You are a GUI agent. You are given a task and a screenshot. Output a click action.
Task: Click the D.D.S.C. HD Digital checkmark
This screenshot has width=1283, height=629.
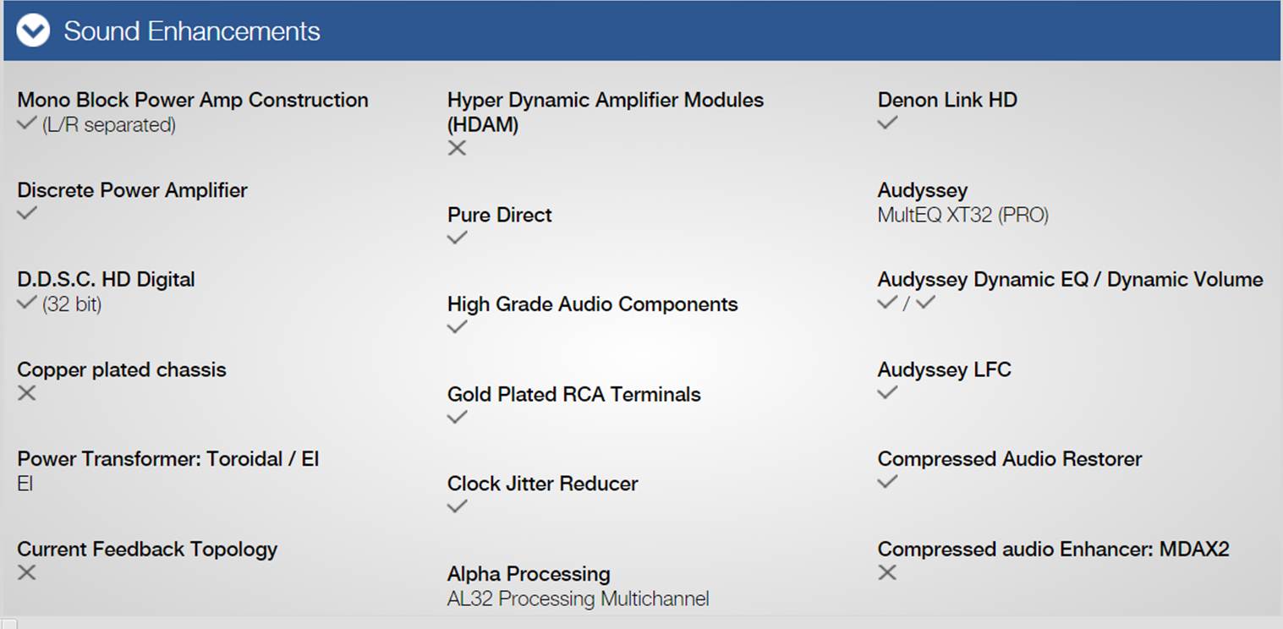coord(27,303)
